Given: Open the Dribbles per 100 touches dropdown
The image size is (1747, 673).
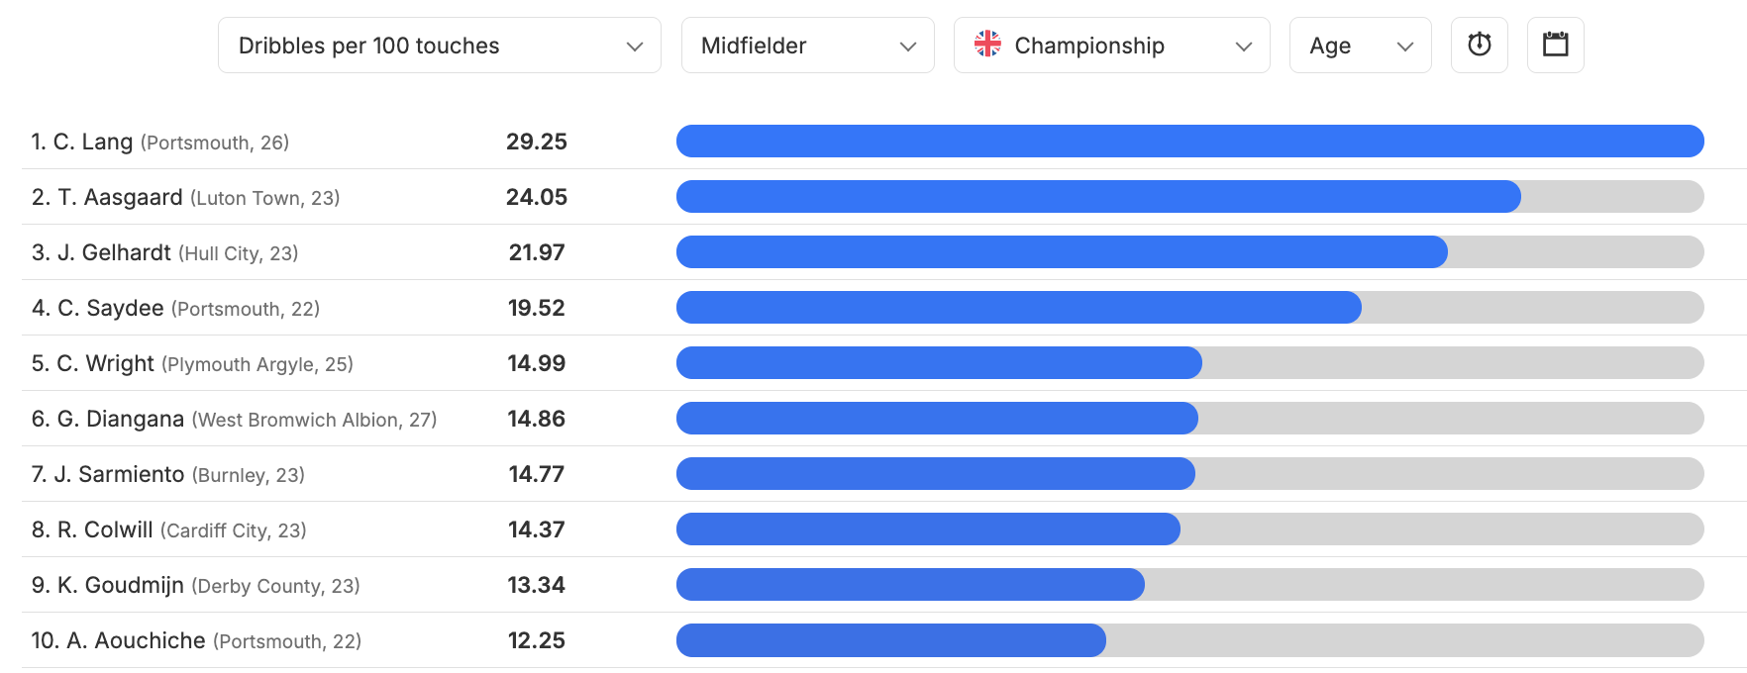Looking at the screenshot, I should pos(440,45).
